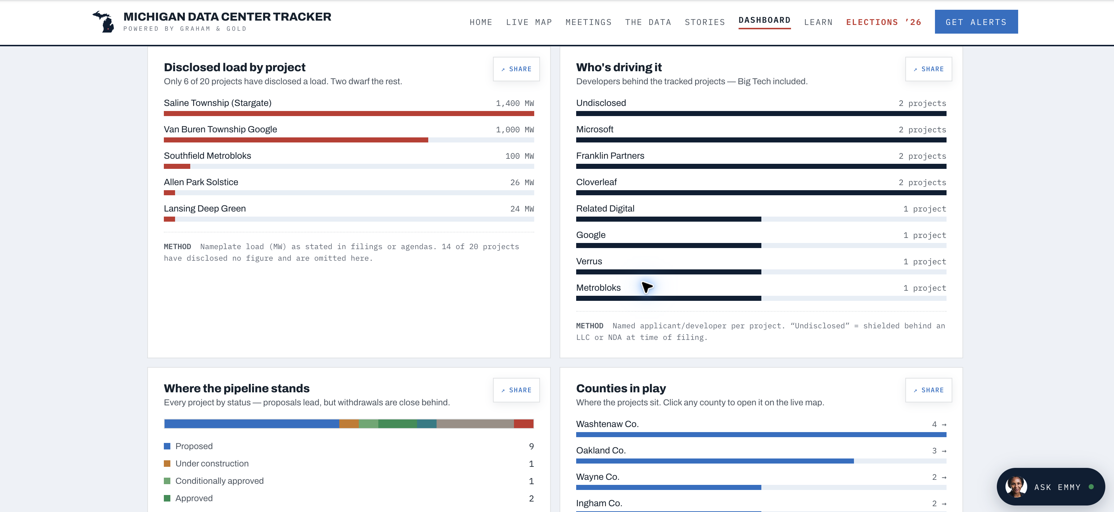Click the 1,400 MW value
This screenshot has height=512, width=1114.
515,103
